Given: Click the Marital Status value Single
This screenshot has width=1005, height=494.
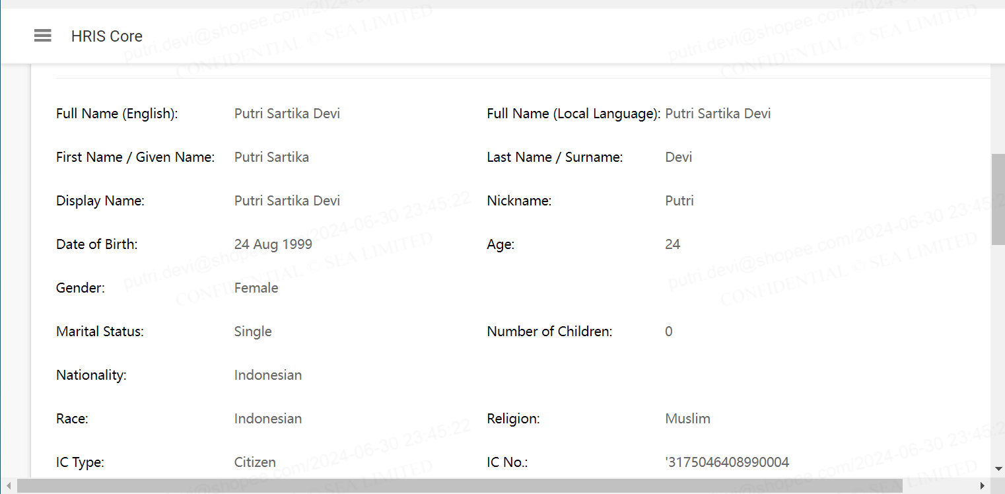Looking at the screenshot, I should [253, 332].
